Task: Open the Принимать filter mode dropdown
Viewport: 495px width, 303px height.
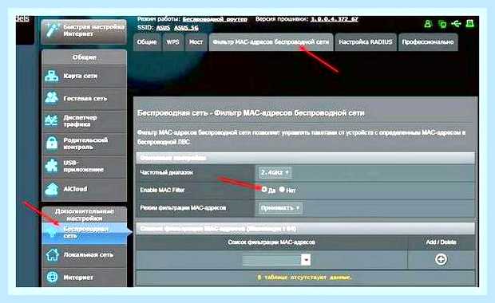Action: [280, 208]
